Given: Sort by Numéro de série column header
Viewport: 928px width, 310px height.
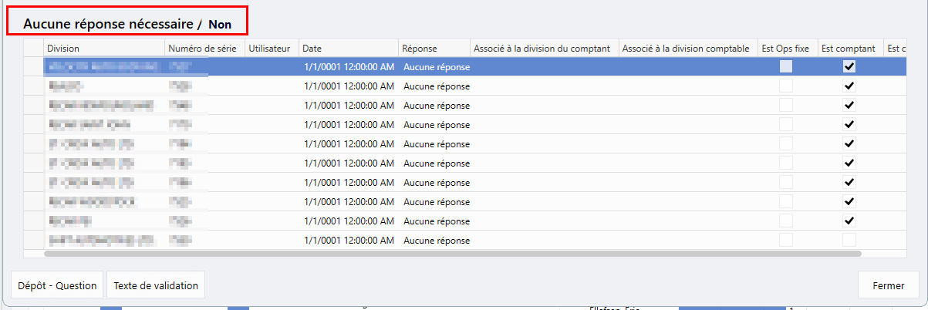Looking at the screenshot, I should click(x=202, y=49).
